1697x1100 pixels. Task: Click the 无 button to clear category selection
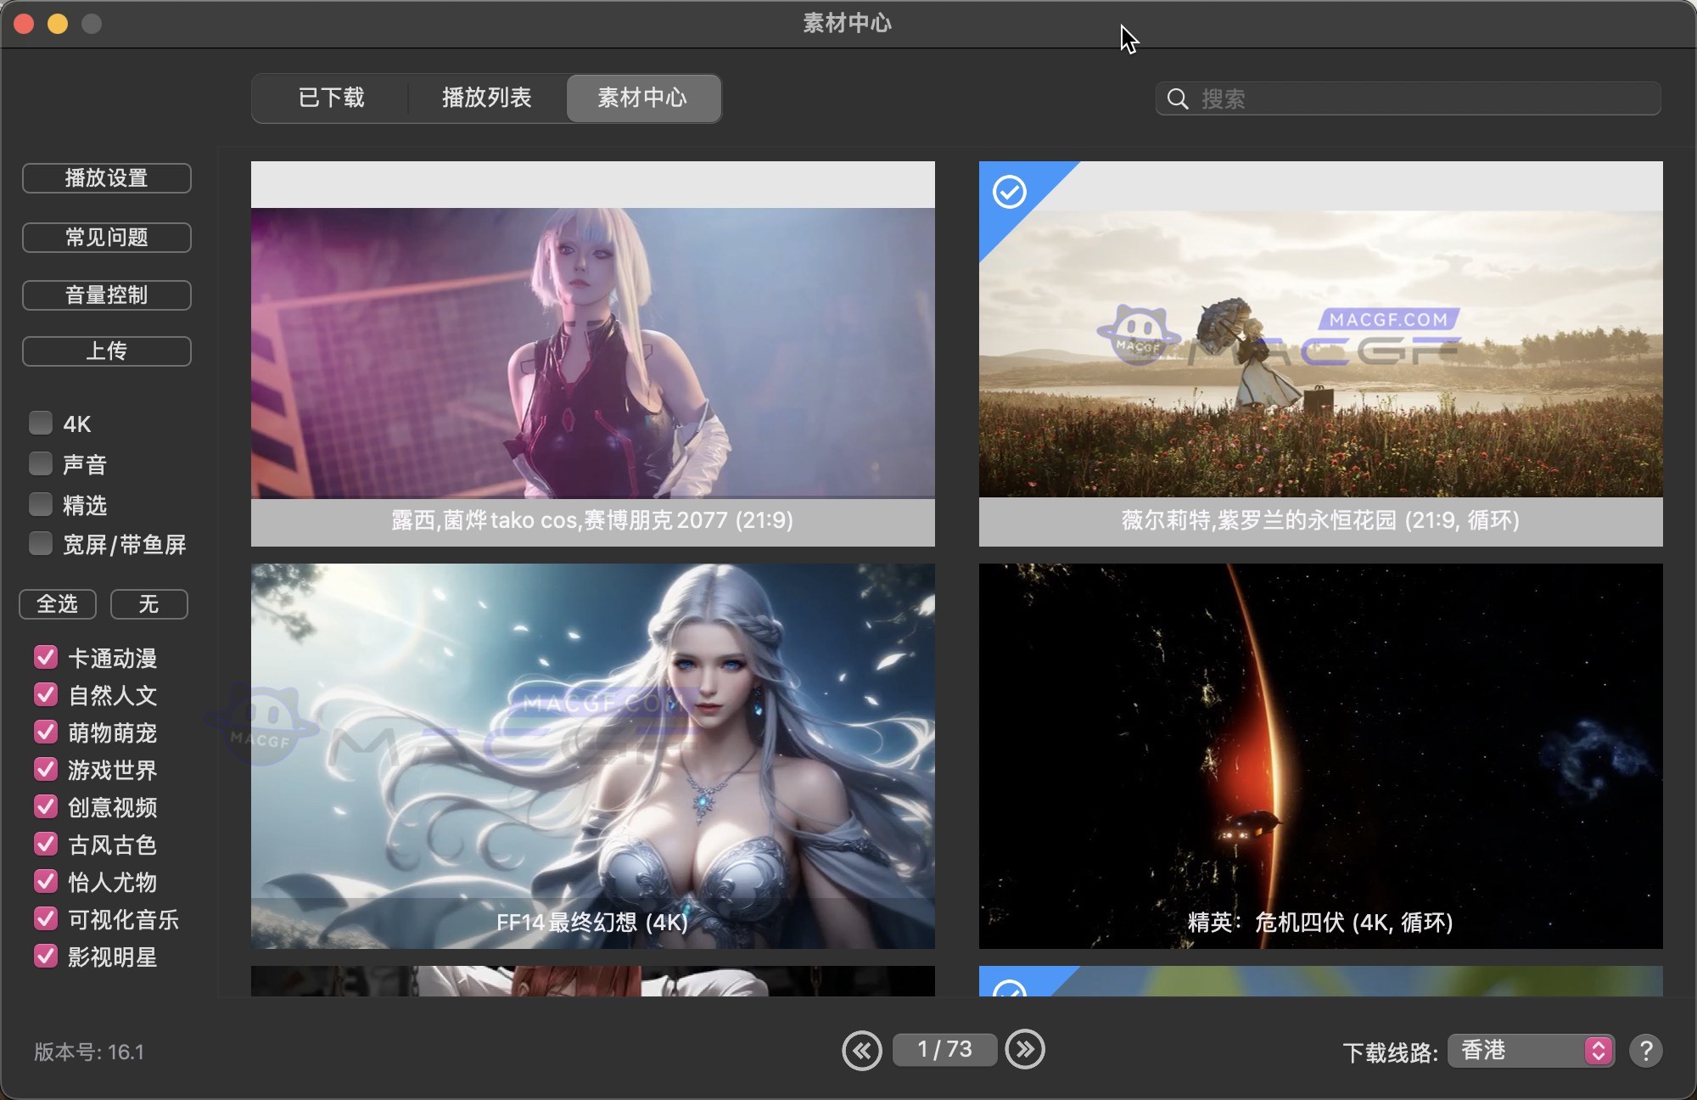[x=149, y=604]
